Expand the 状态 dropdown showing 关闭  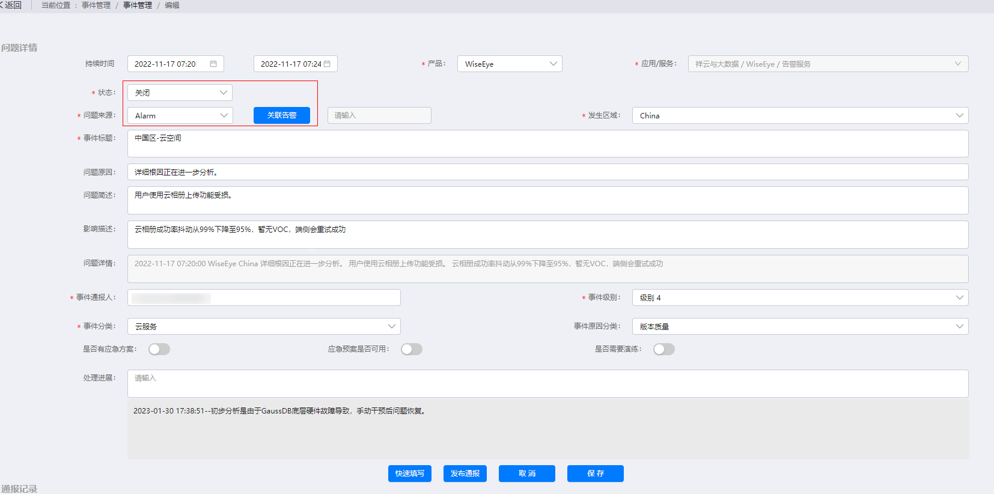(180, 93)
